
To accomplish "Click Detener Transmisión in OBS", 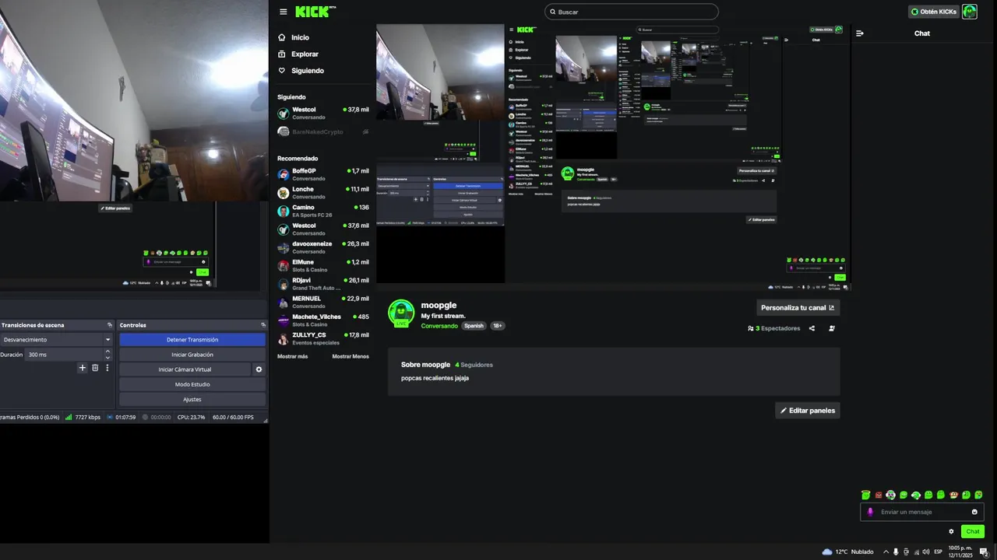I will point(192,340).
